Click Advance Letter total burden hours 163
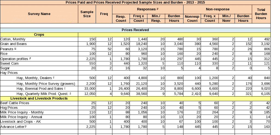 point(267,127)
